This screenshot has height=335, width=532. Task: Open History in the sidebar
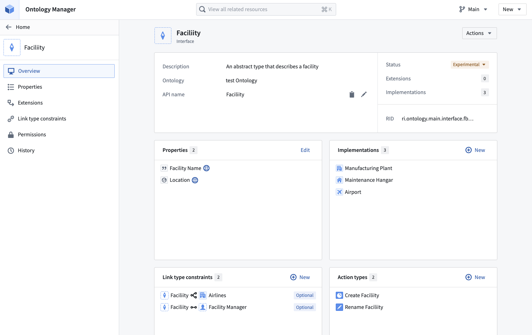coord(59,150)
